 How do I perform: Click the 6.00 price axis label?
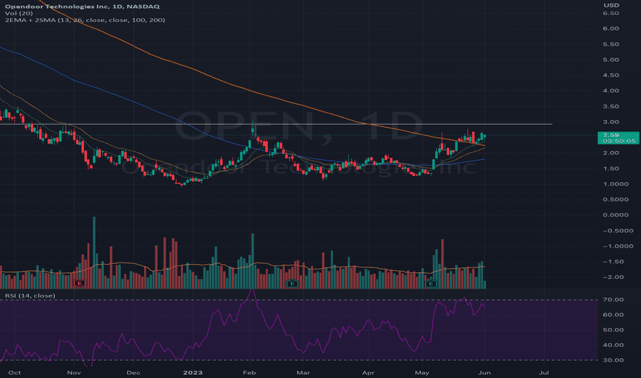pos(611,29)
